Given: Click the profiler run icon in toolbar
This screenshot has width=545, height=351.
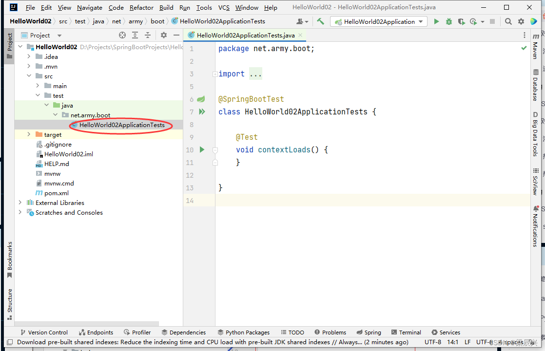Looking at the screenshot, I should tap(473, 21).
